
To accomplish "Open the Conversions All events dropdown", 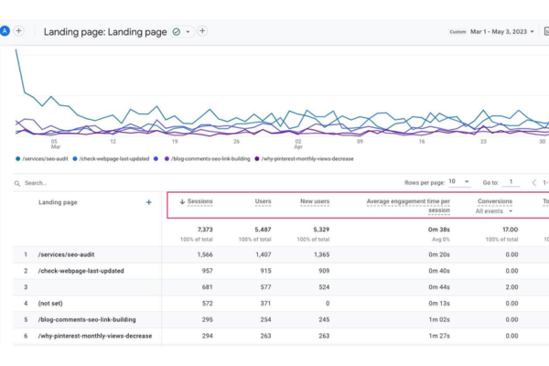I will (x=494, y=211).
